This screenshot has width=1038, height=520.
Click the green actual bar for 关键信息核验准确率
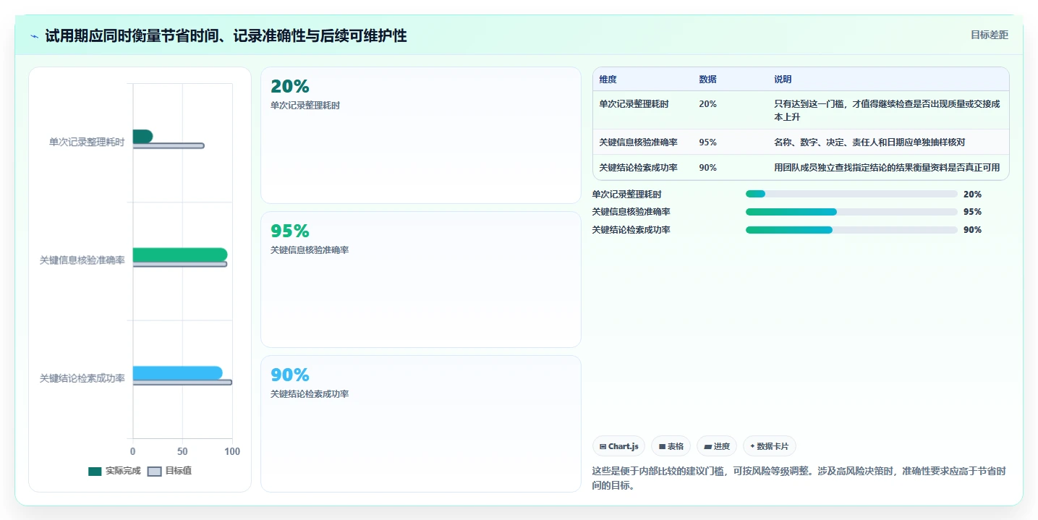click(180, 255)
